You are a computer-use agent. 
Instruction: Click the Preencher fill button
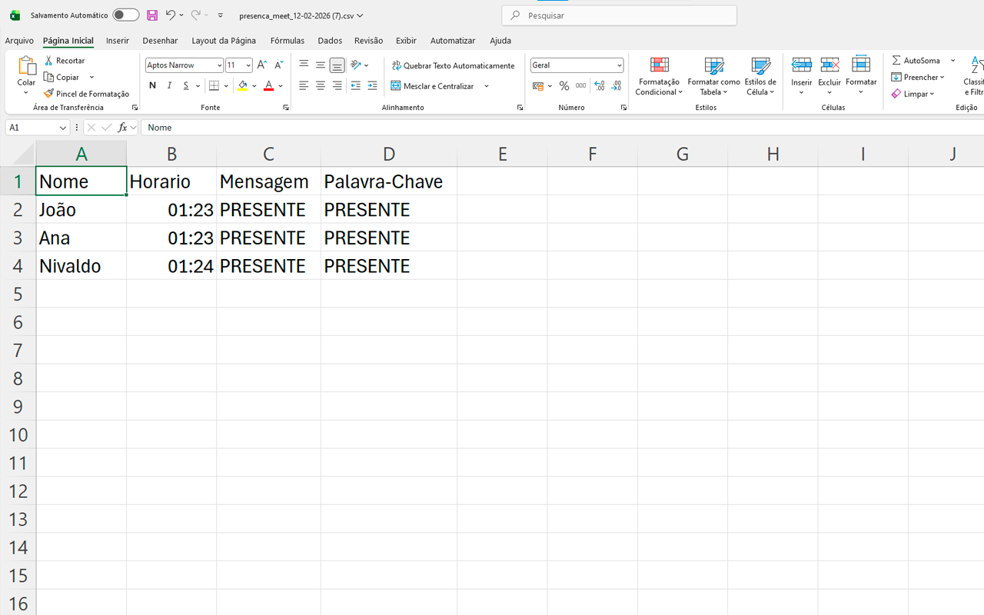click(x=918, y=77)
